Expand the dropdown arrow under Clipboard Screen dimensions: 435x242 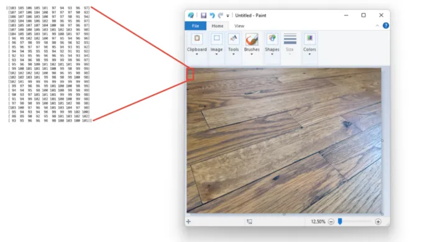[197, 54]
